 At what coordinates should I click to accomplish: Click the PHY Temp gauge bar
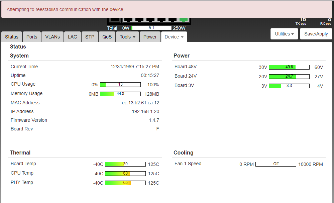coord(125,183)
